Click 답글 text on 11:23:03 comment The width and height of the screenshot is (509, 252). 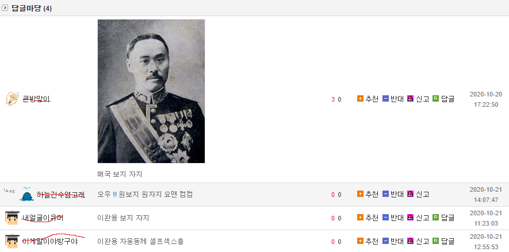click(x=447, y=218)
